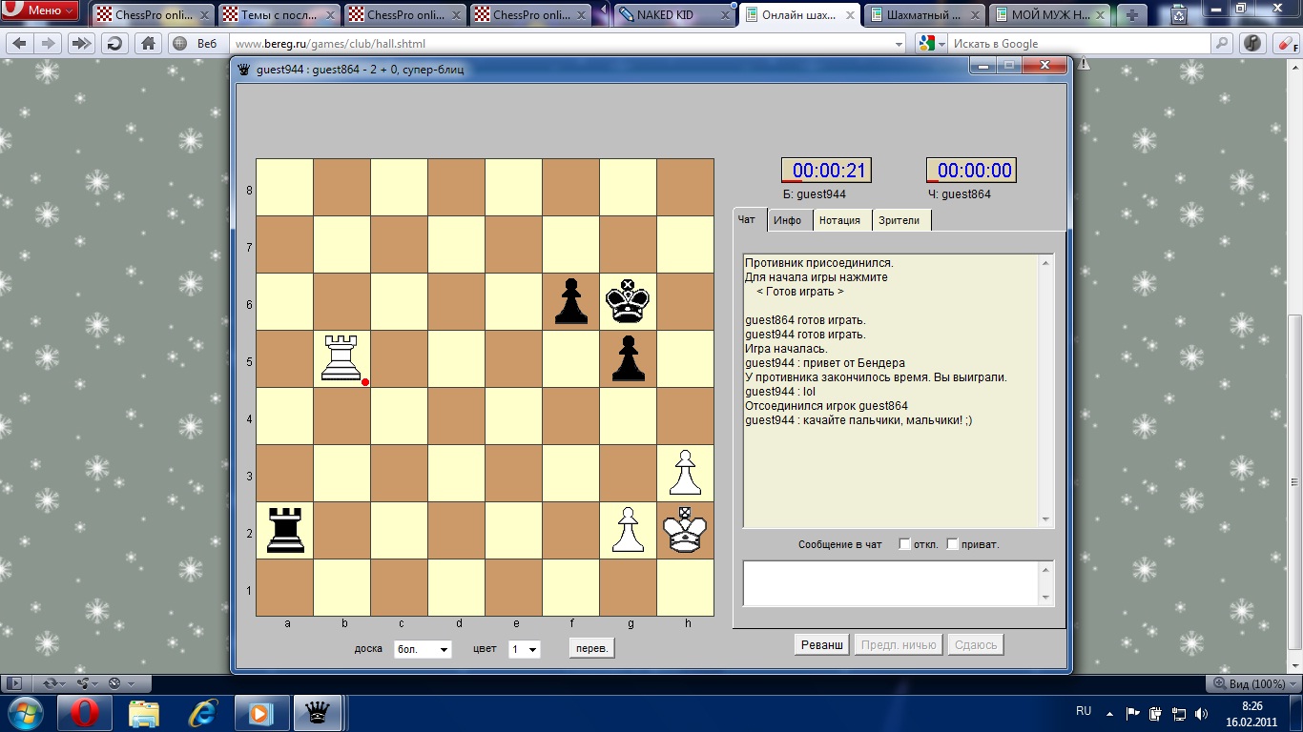Expand the address bar history dropdown
1303x732 pixels.
point(899,44)
